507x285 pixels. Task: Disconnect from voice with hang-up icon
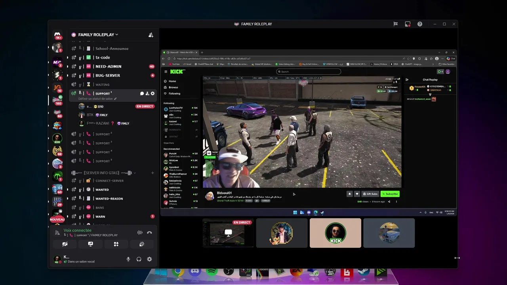click(x=149, y=233)
